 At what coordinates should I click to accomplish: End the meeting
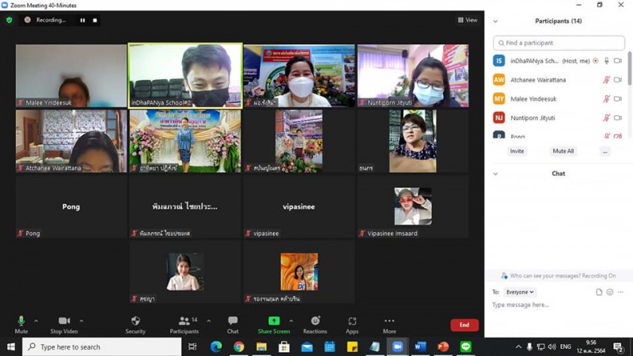pos(464,325)
